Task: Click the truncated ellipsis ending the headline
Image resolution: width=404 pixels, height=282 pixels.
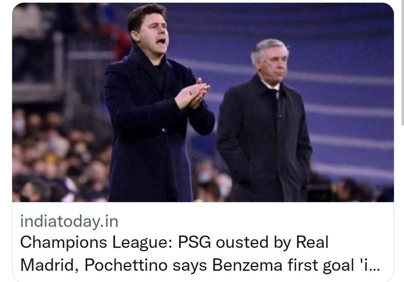Action: click(x=374, y=265)
